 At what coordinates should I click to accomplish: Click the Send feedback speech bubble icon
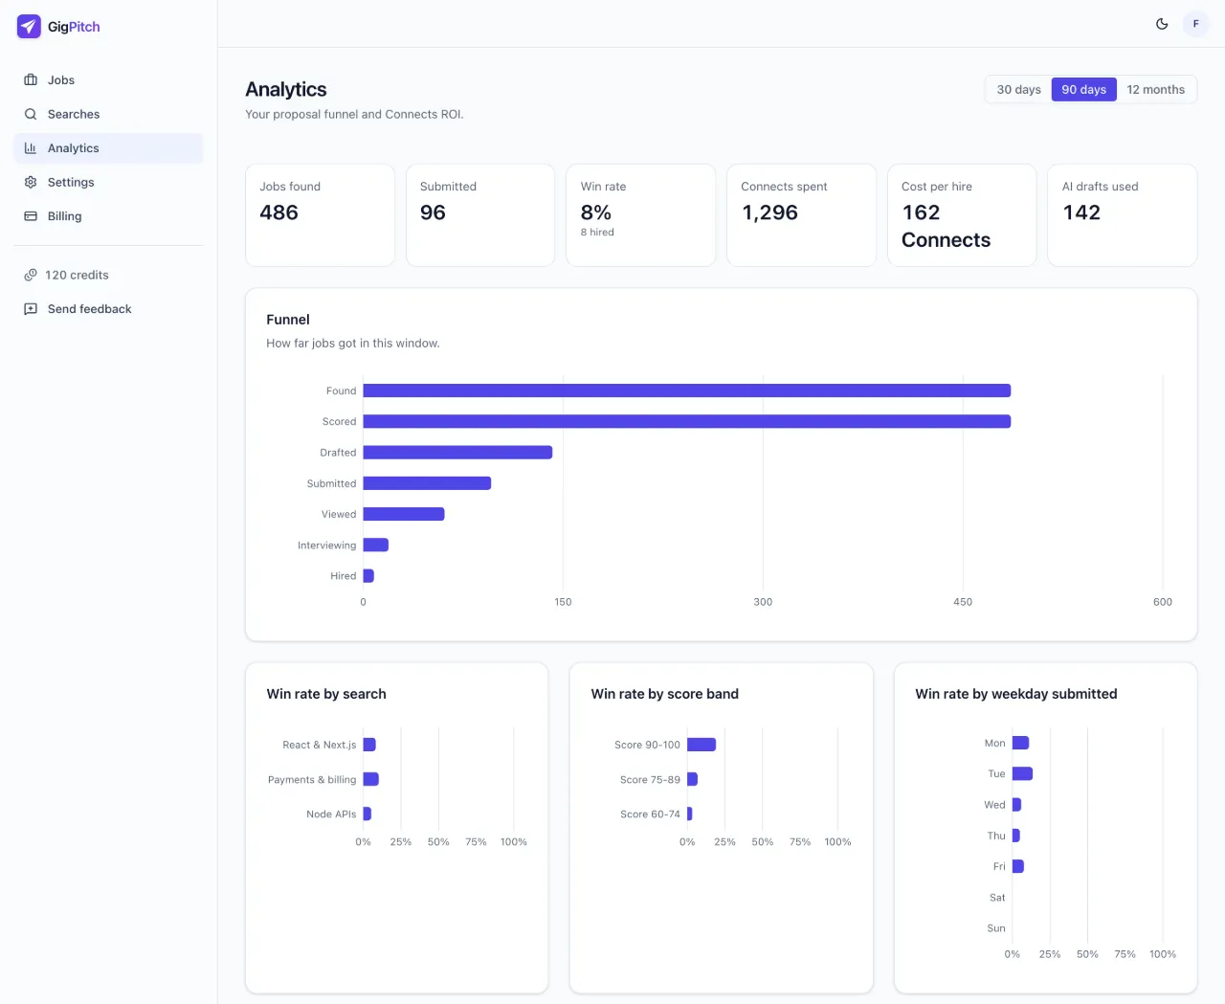31,309
